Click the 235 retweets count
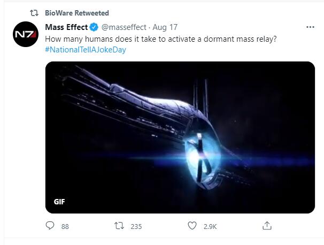This screenshot has height=245, width=324. [136, 227]
